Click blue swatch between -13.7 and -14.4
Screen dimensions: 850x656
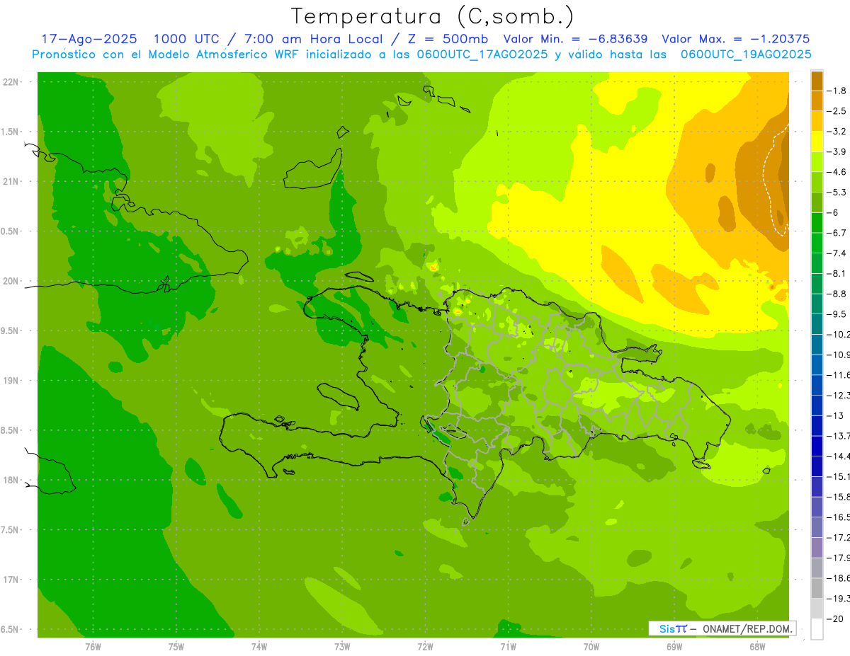[817, 447]
